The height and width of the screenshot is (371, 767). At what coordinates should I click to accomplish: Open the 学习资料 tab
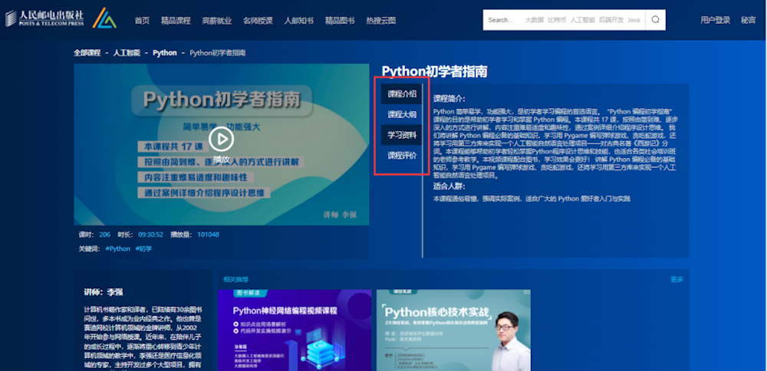click(402, 136)
